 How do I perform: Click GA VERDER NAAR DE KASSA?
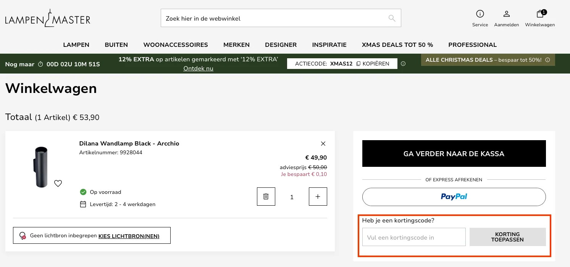[454, 153]
